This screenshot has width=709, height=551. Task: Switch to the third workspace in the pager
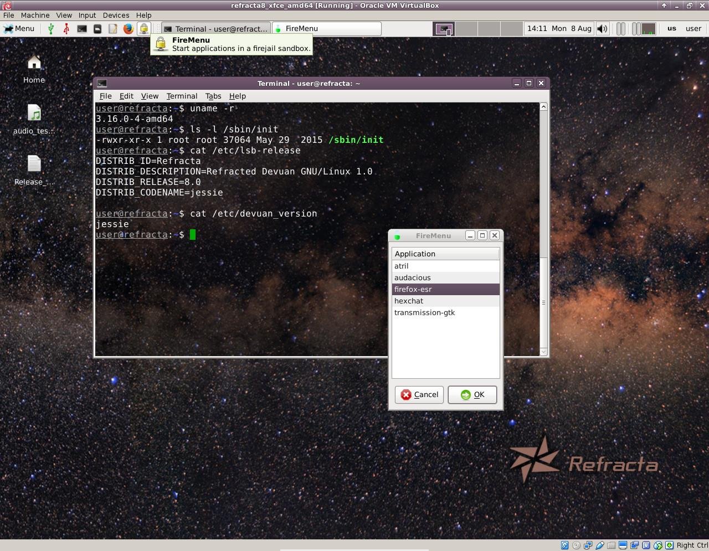point(489,29)
